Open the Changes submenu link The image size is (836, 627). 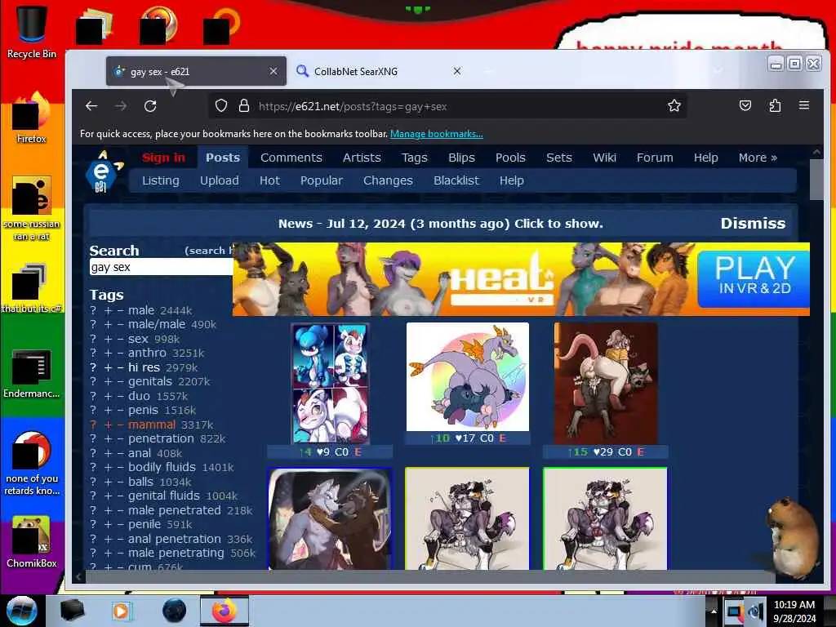388,180
